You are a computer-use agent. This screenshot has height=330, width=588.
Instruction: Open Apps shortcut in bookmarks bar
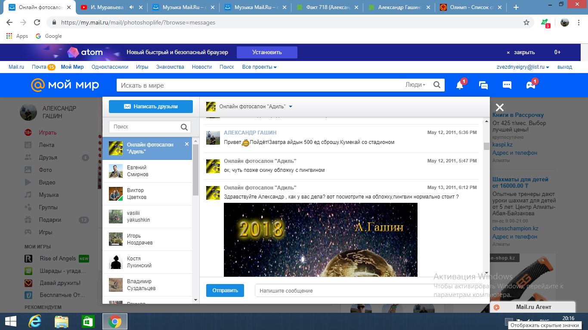pyautogui.click(x=17, y=36)
